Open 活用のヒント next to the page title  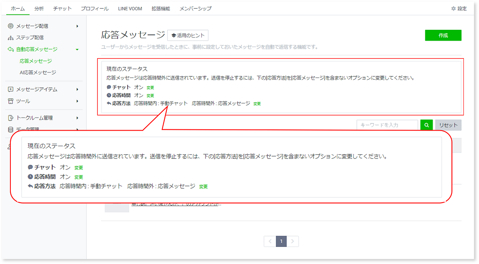tap(188, 35)
